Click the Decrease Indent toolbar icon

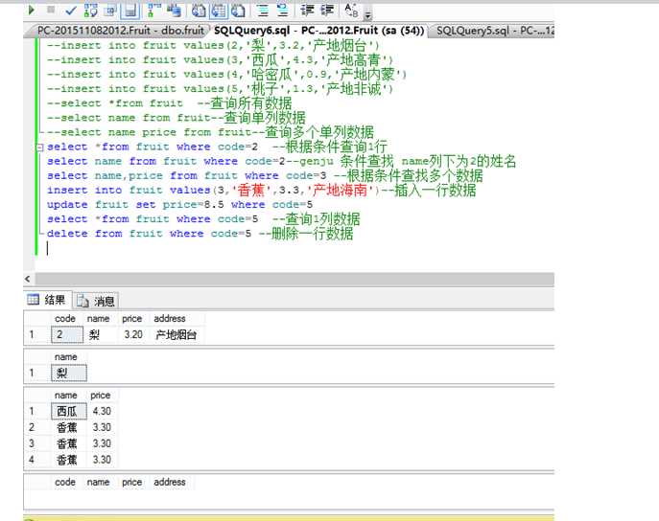pos(308,11)
